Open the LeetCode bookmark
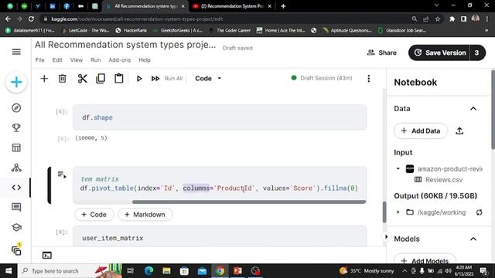The image size is (495, 278). 85,30
